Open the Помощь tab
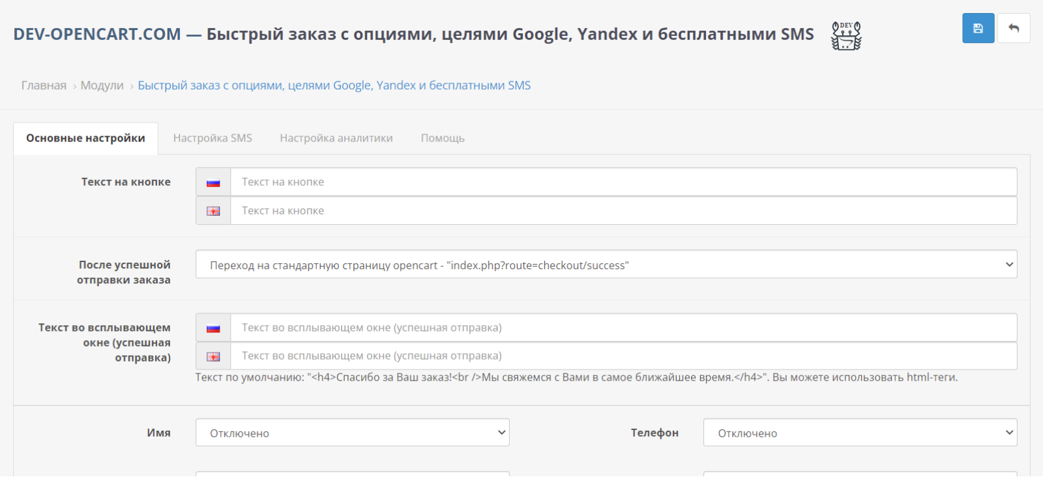 pos(443,138)
